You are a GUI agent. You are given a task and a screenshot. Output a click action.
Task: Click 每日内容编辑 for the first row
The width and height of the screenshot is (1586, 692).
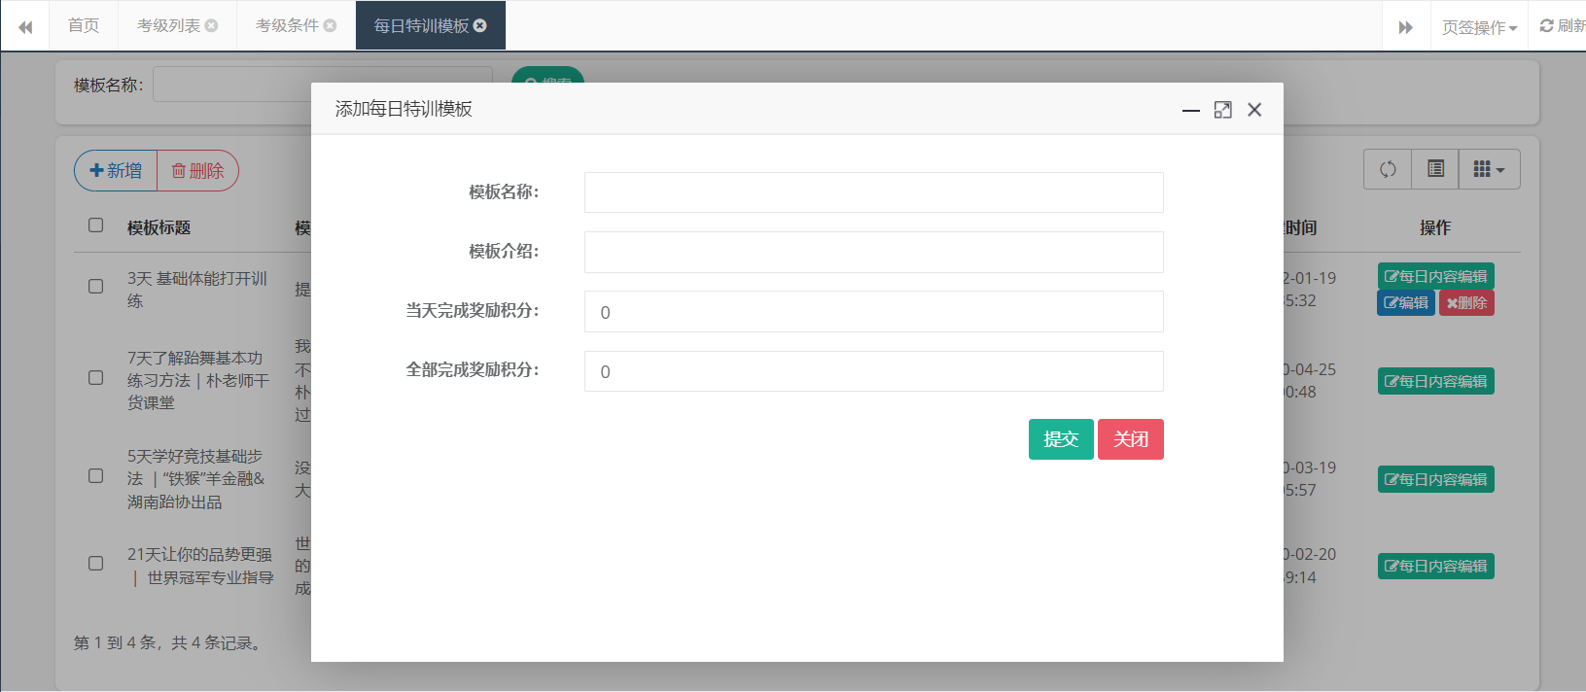point(1435,276)
